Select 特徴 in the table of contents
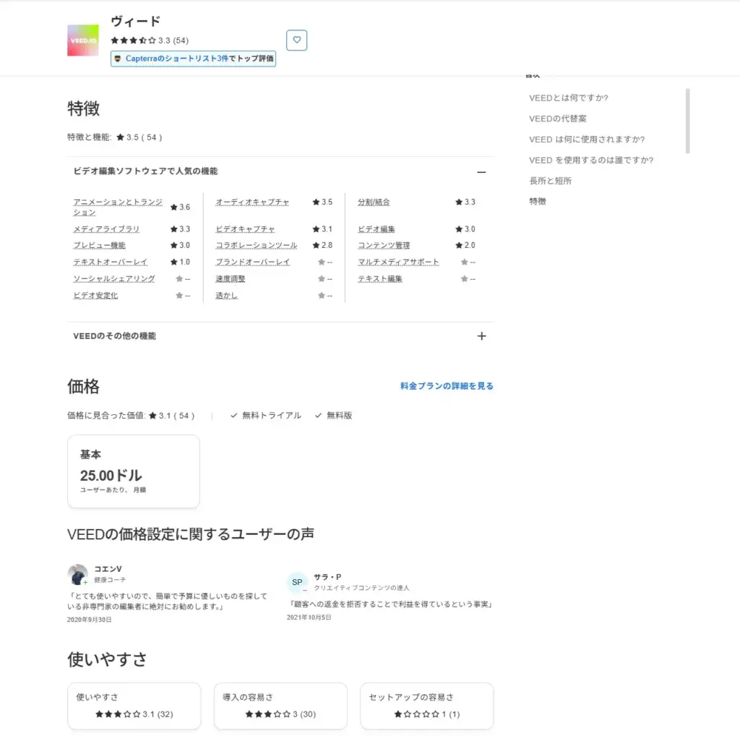The image size is (740, 736). point(538,201)
